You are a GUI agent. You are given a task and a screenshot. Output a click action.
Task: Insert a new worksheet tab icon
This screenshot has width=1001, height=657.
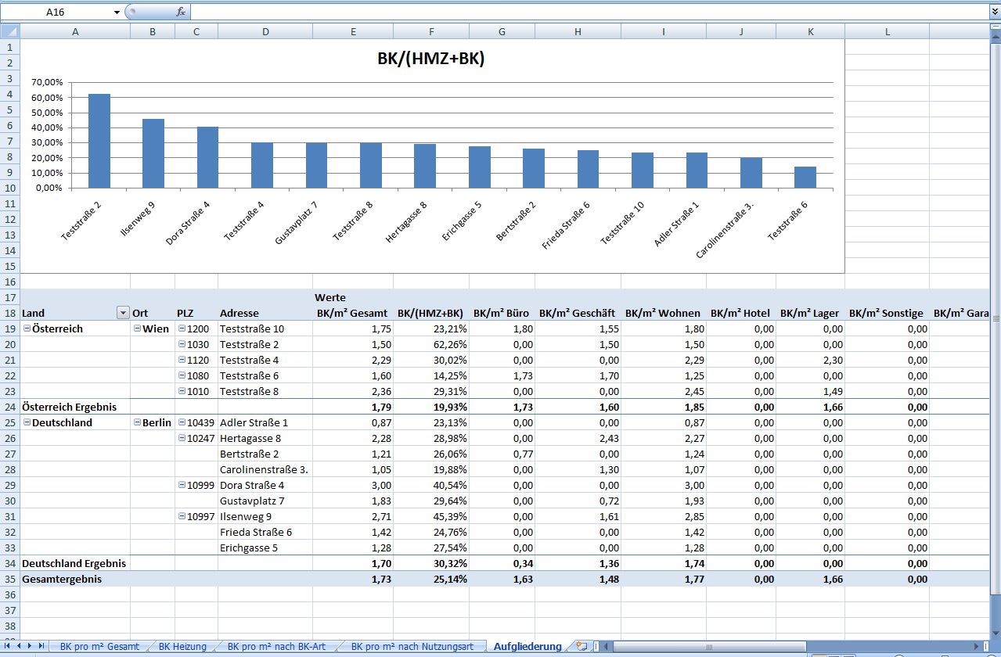pyautogui.click(x=581, y=646)
